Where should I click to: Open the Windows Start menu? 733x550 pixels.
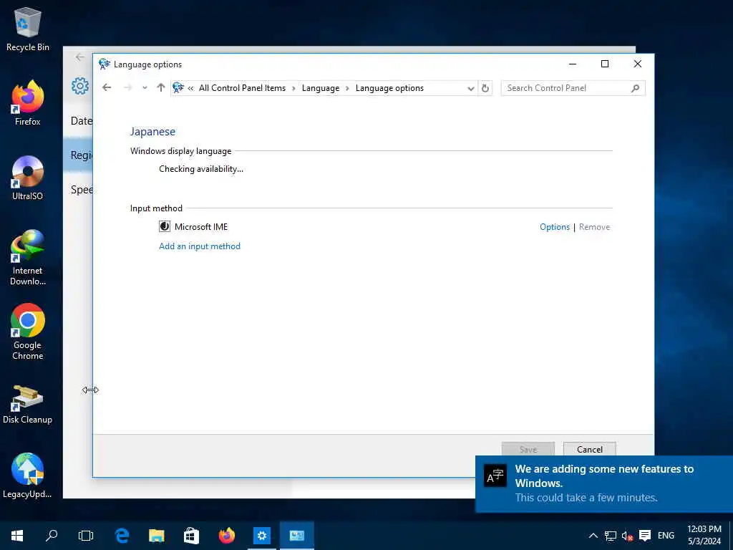click(x=17, y=536)
